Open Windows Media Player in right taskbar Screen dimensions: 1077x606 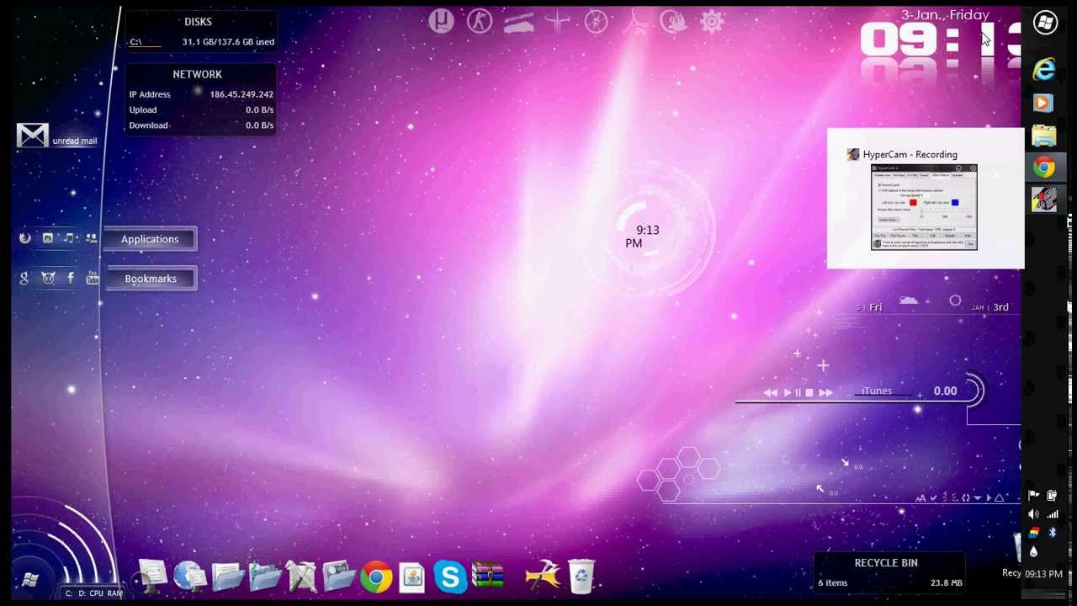click(1043, 103)
